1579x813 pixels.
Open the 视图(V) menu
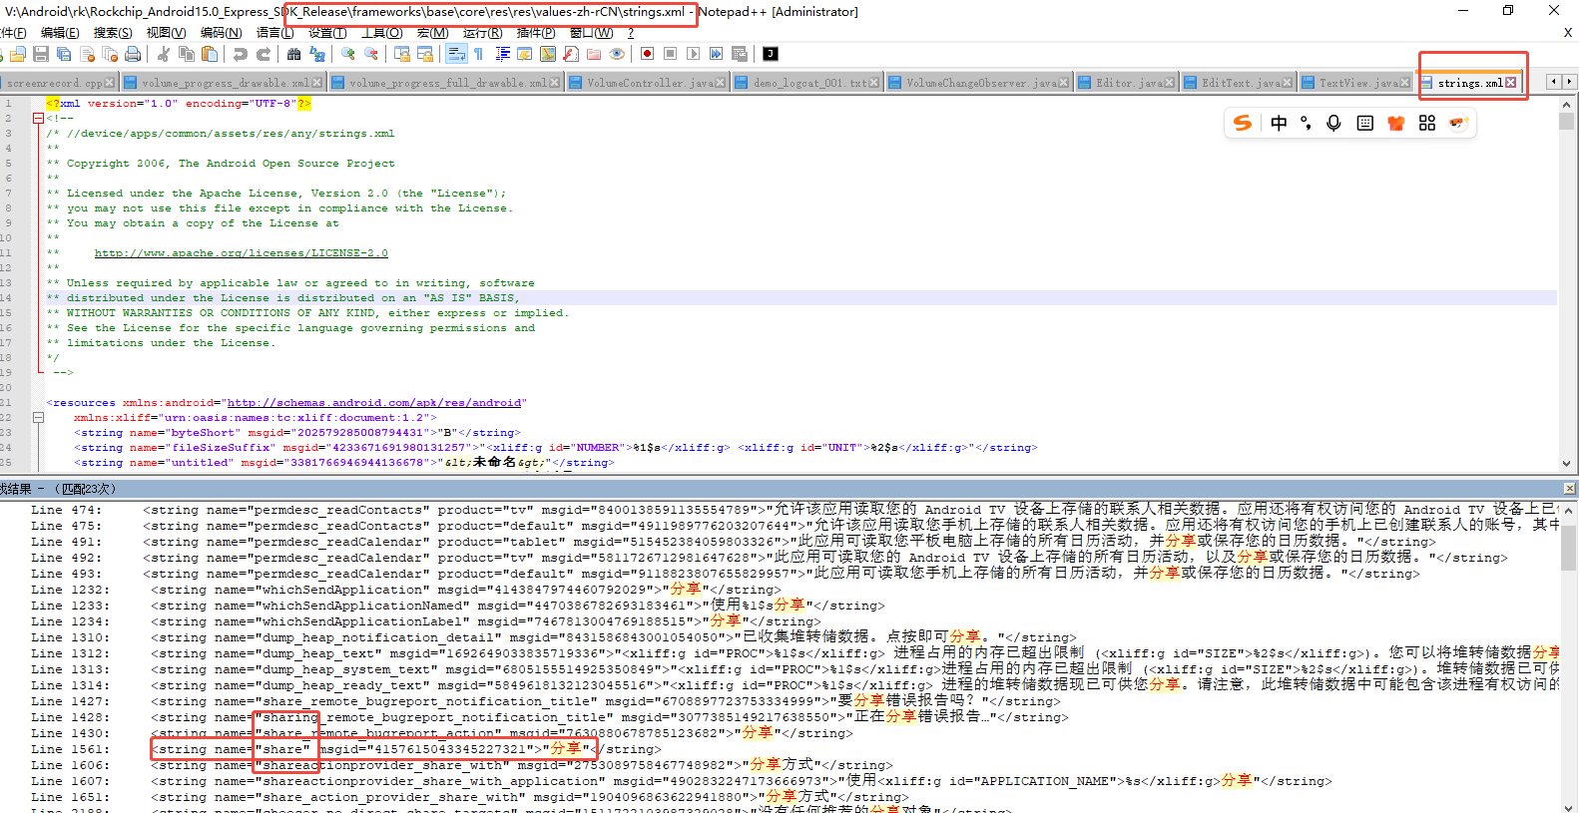(x=166, y=33)
